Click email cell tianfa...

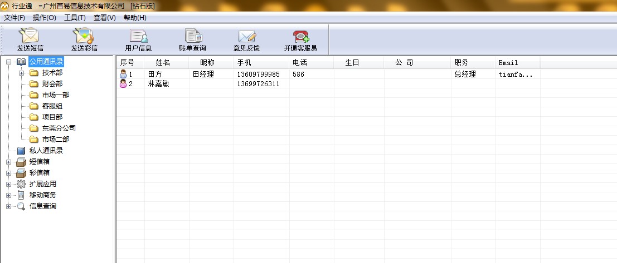516,74
